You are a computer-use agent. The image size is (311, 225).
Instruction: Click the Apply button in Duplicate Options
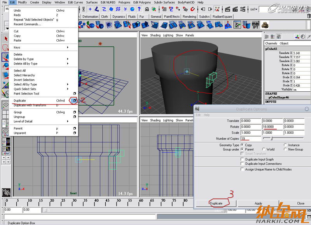tap(258, 203)
